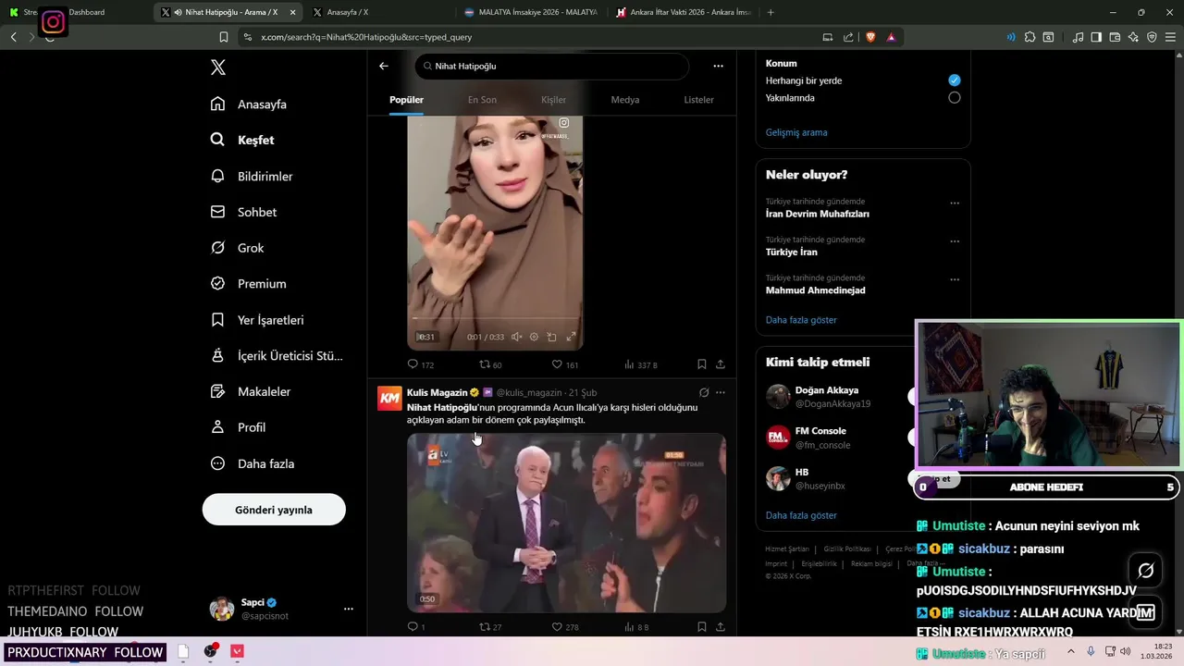Open new browser tab plus button
The height and width of the screenshot is (666, 1184).
pos(771,12)
